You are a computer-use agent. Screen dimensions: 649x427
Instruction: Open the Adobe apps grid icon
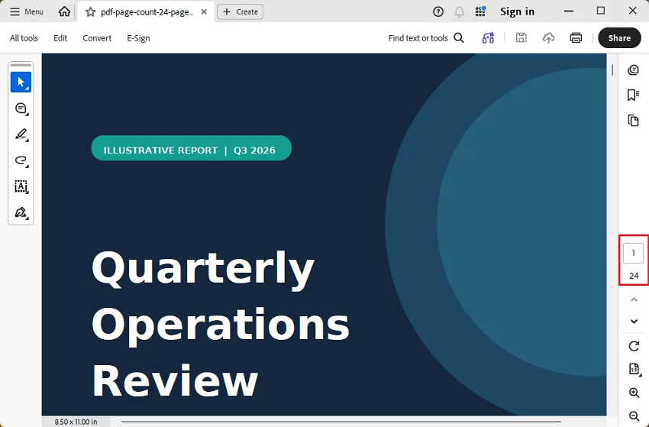coord(480,11)
